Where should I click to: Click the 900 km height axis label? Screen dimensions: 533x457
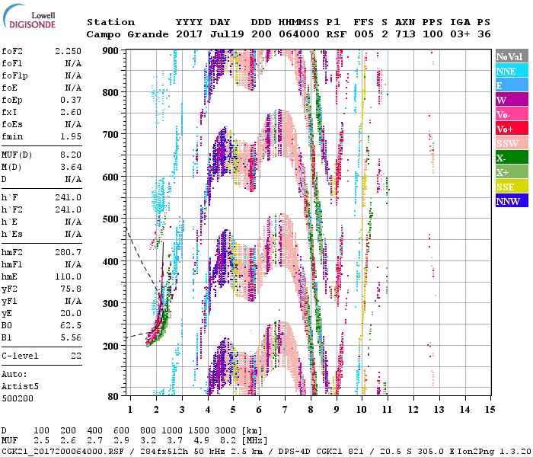point(111,51)
